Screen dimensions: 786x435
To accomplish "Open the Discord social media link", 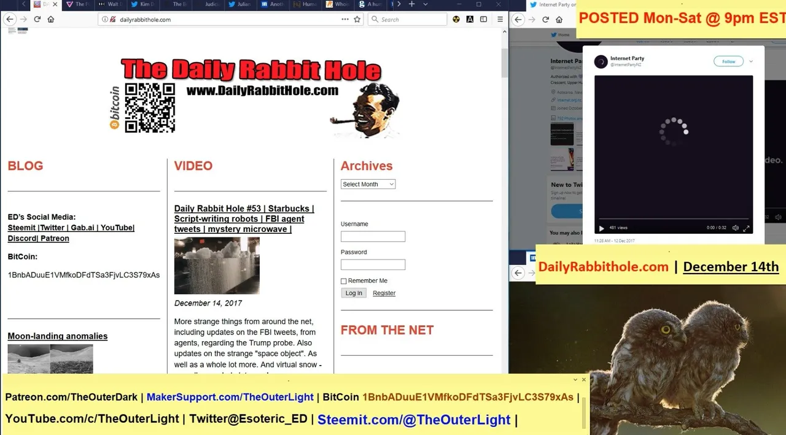I will pos(22,239).
